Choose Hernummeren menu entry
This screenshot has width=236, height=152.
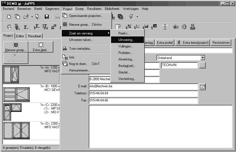86,70
